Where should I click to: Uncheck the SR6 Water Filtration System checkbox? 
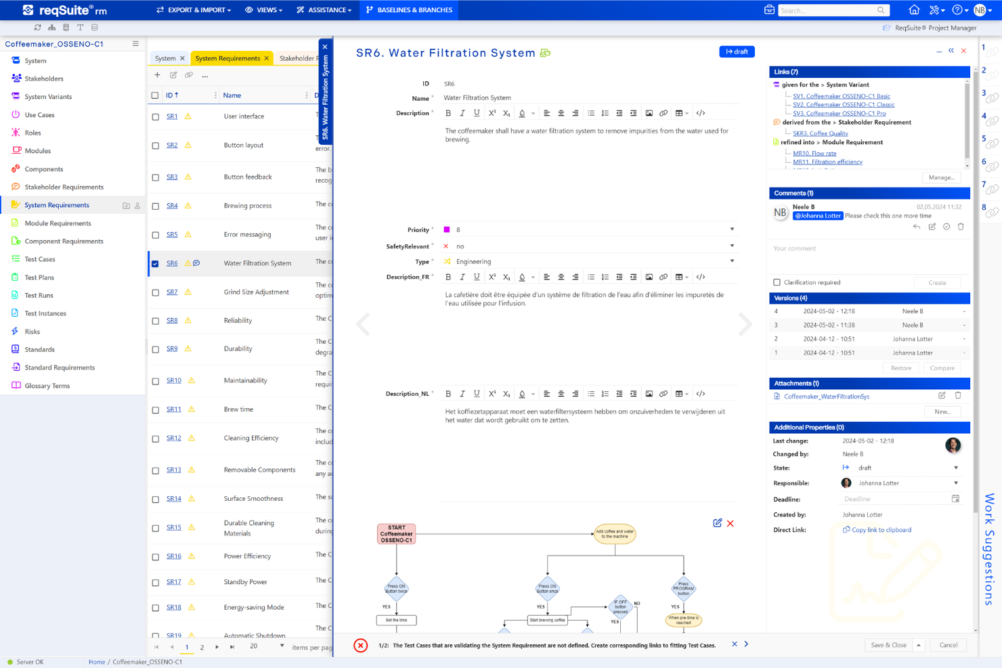tap(155, 263)
